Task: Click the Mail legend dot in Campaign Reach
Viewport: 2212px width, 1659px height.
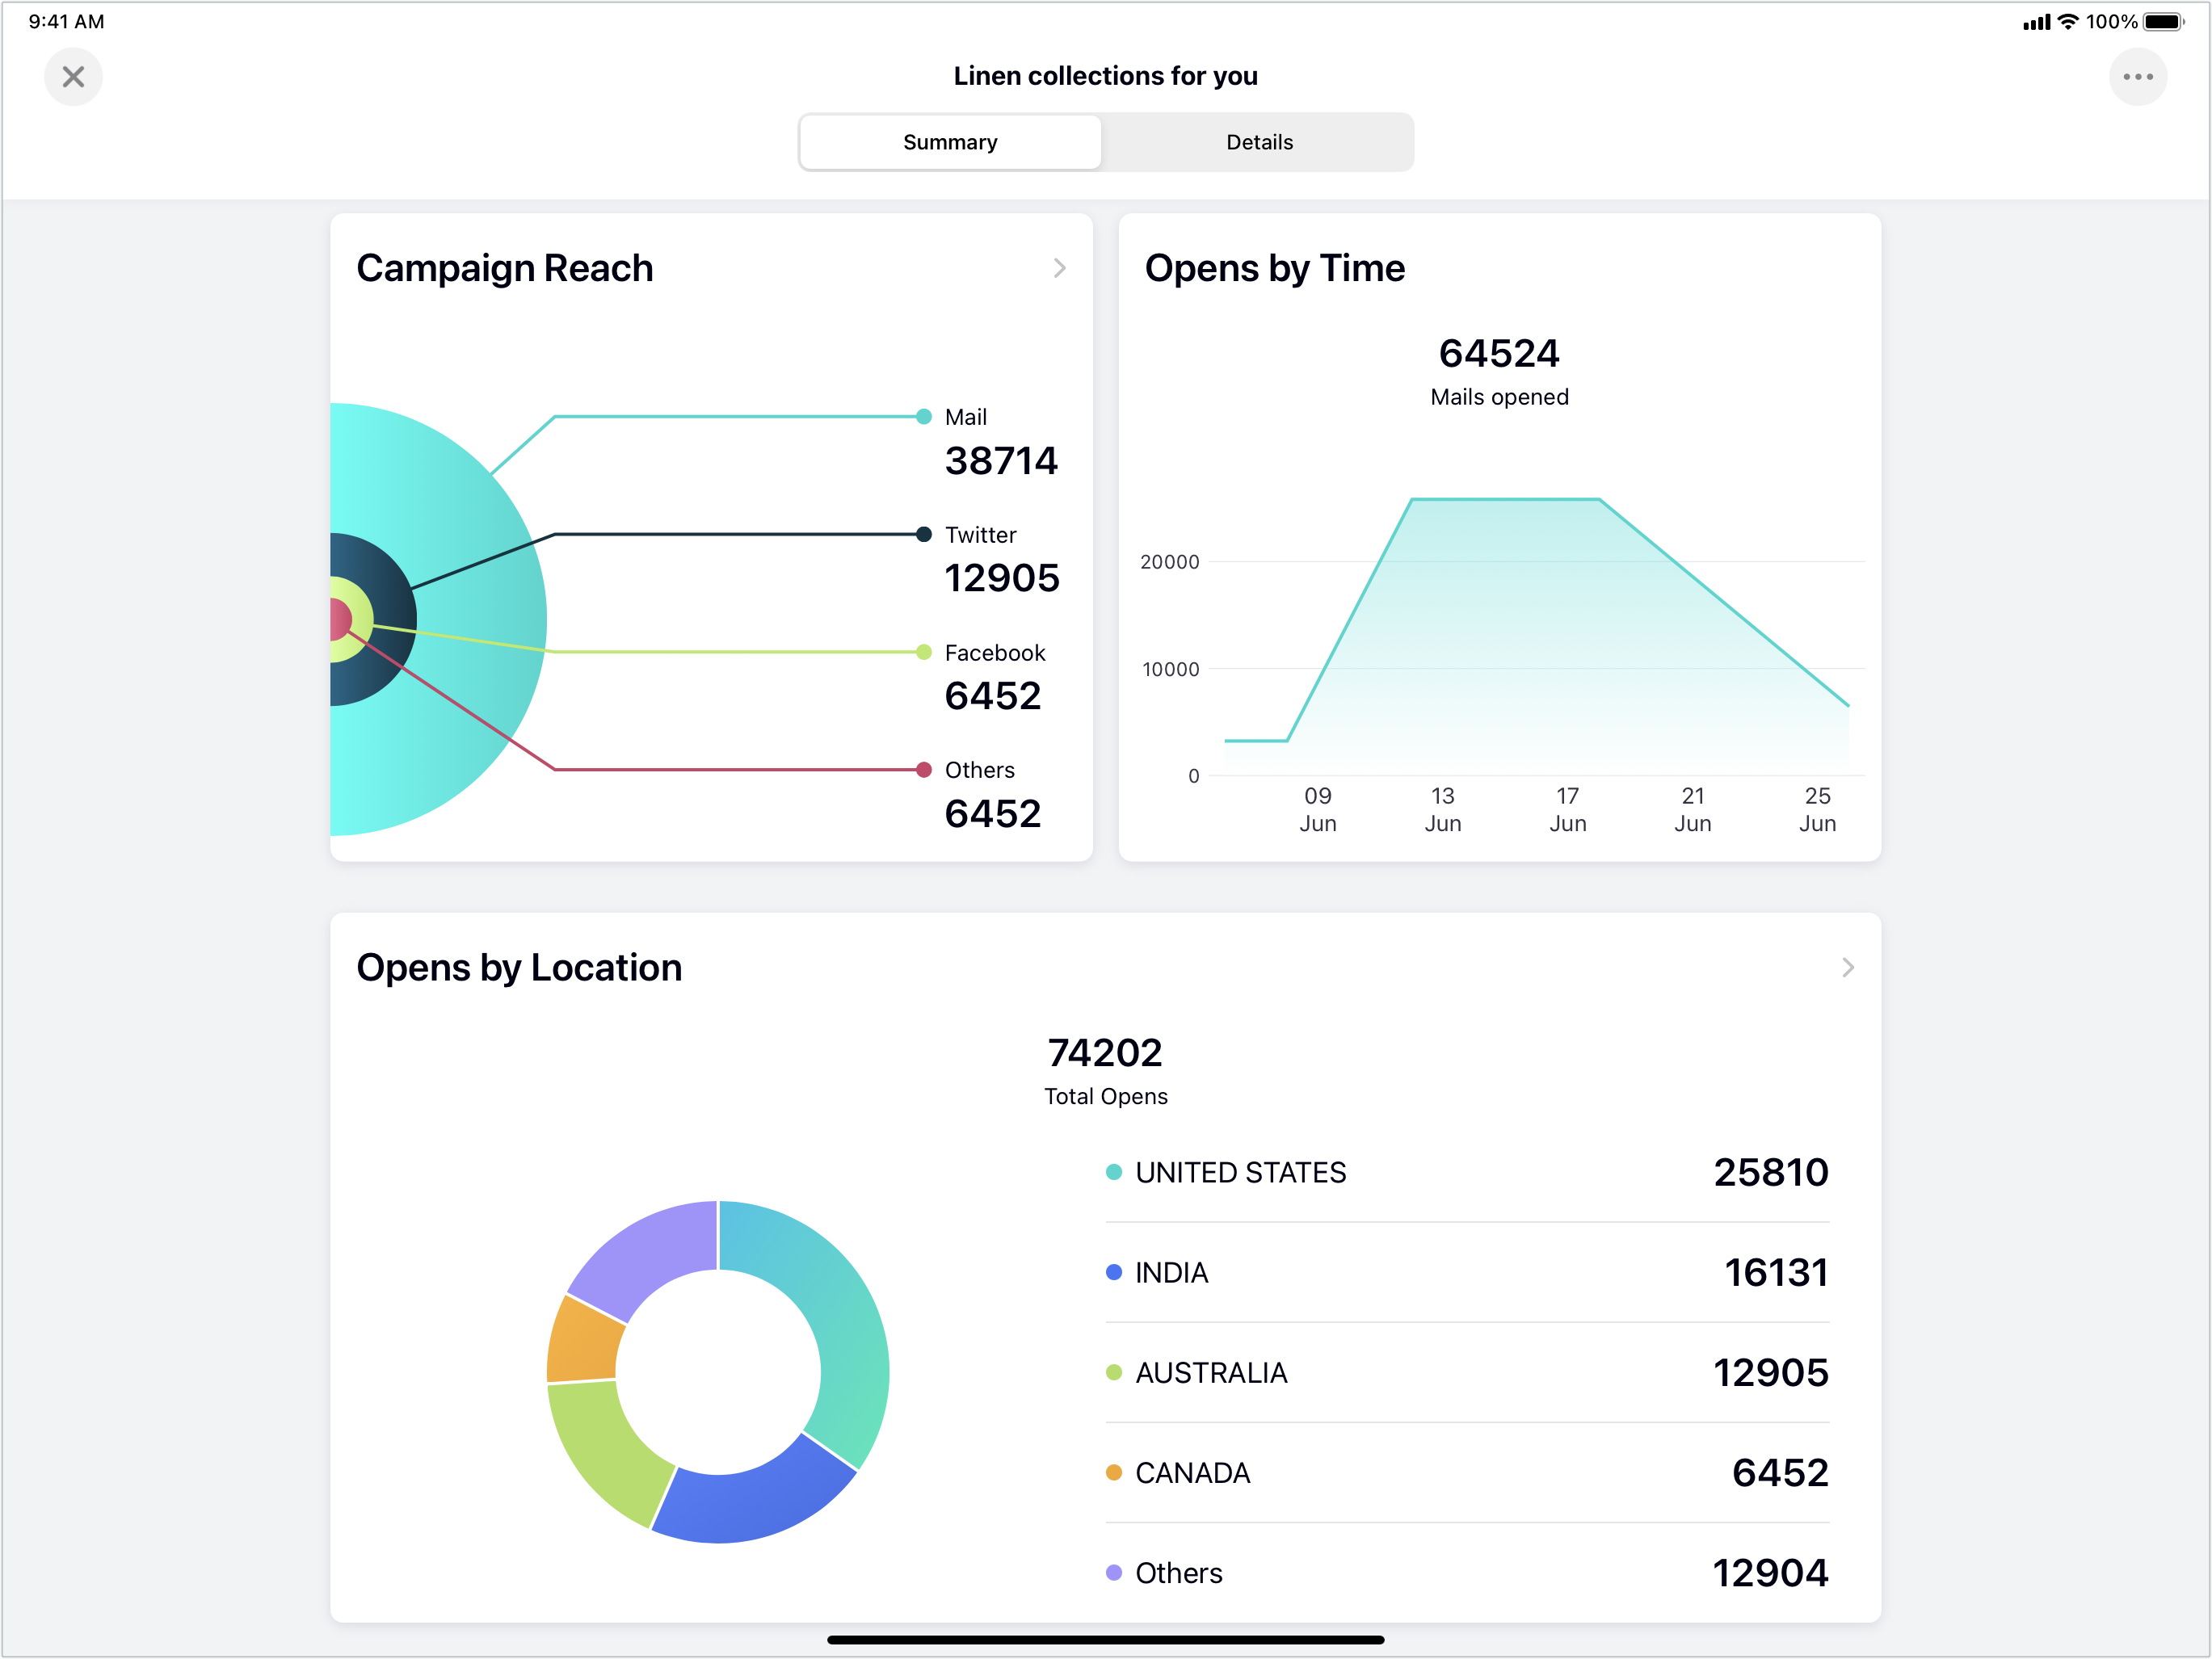Action: coord(923,417)
